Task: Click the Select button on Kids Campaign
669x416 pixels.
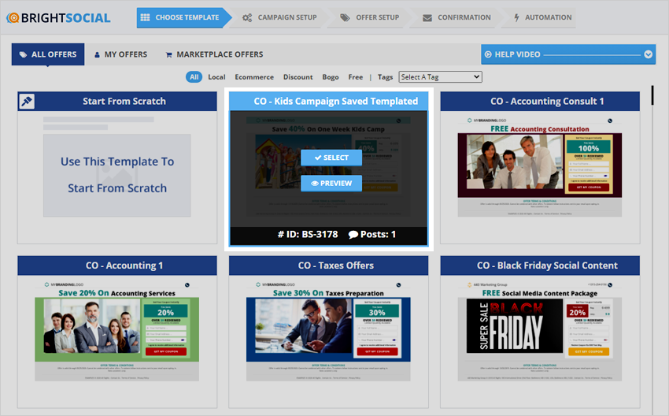Action: click(x=331, y=158)
